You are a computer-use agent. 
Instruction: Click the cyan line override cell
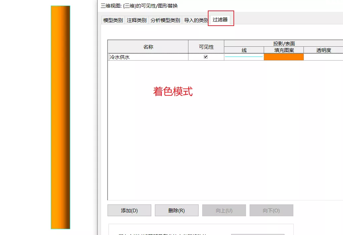pos(244,57)
